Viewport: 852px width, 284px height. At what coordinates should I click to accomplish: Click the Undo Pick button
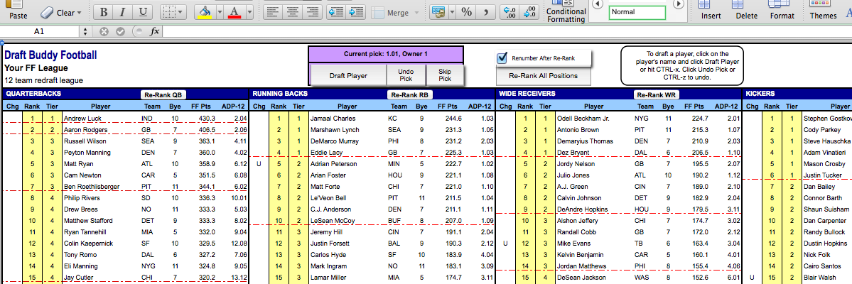[406, 75]
